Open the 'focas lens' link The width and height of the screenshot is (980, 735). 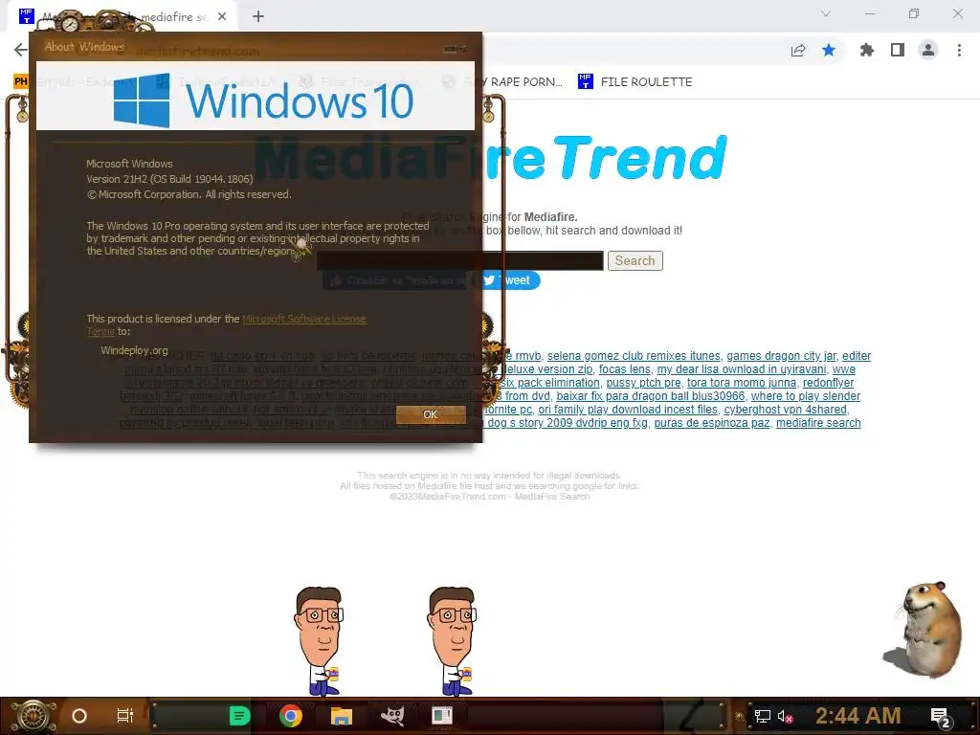coord(624,369)
